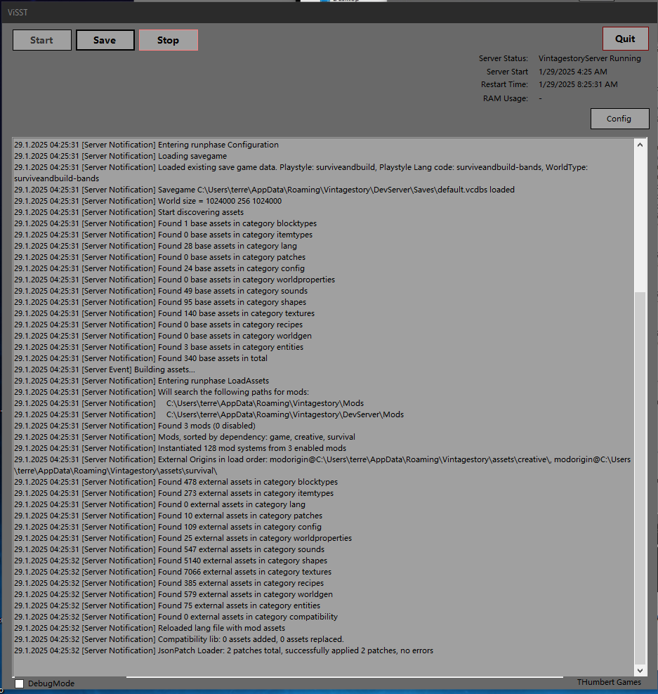This screenshot has height=694, width=658.
Task: Click the 'THumbert Games' credit text
Action: click(x=609, y=682)
